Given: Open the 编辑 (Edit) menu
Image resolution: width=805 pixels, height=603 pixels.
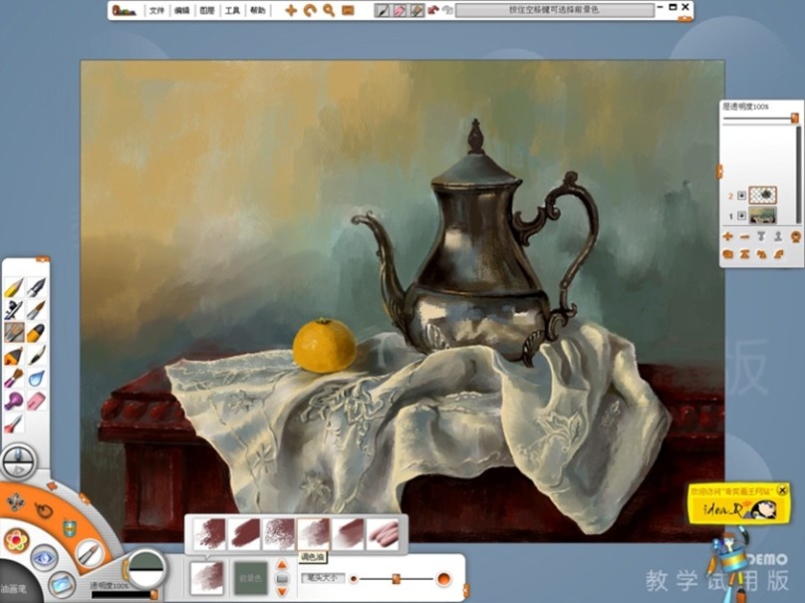Looking at the screenshot, I should point(181,10).
